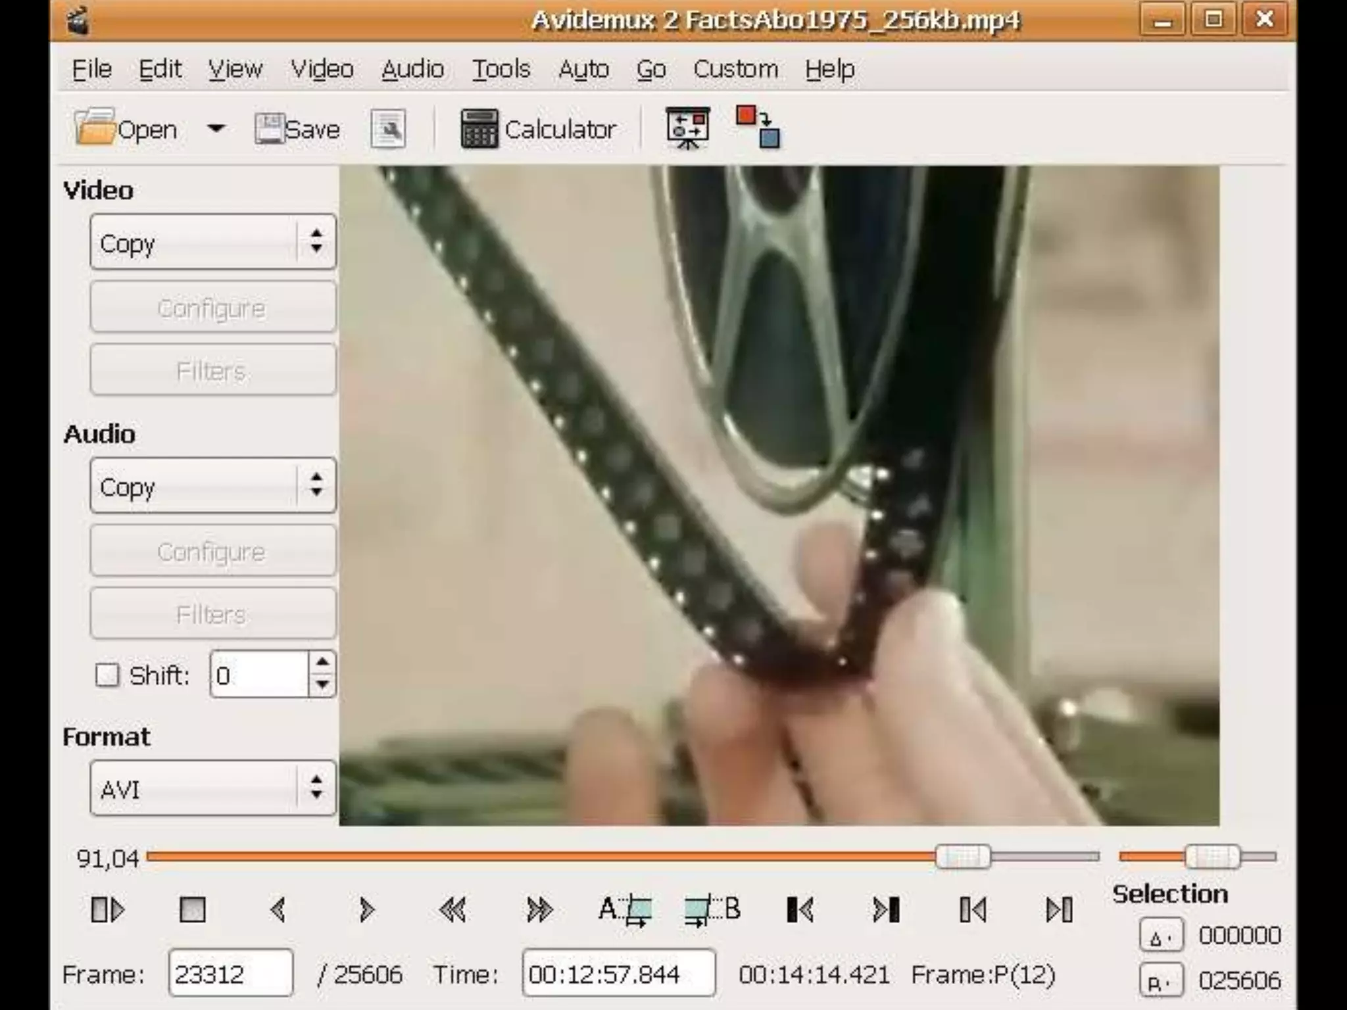Click the Stop button

(x=193, y=910)
